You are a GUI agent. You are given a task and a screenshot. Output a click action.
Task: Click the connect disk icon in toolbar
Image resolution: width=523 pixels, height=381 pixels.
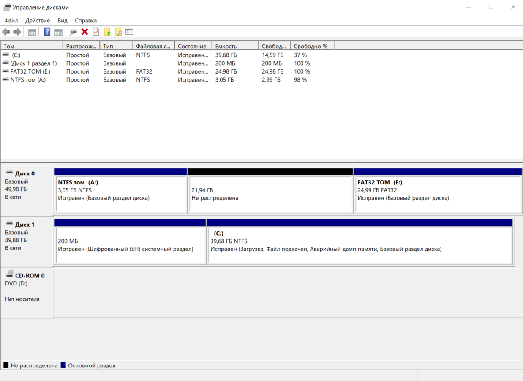73,32
